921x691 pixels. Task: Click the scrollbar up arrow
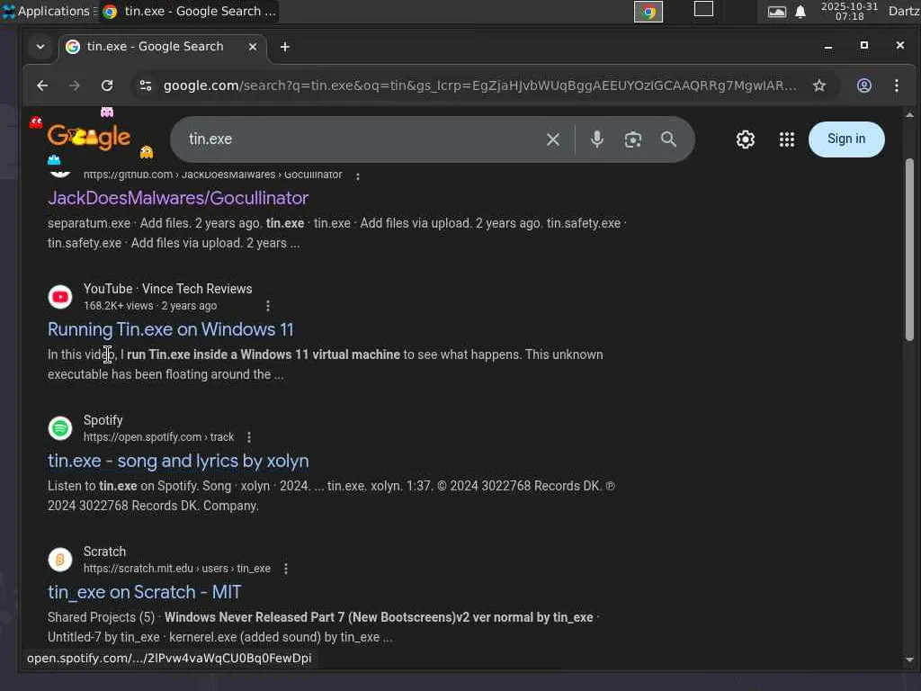coord(909,115)
